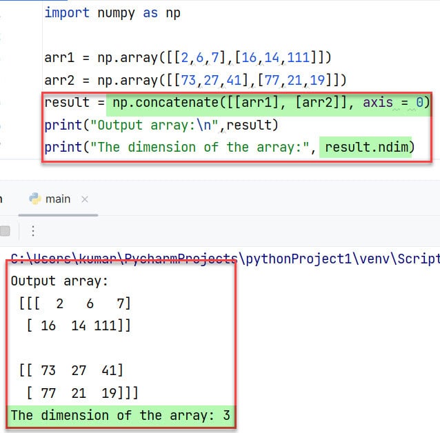This screenshot has height=433, width=440.
Task: Select the main run tab
Action: point(58,199)
